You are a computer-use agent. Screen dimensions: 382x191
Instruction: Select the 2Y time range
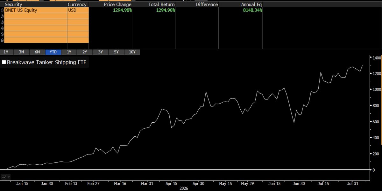(84, 52)
